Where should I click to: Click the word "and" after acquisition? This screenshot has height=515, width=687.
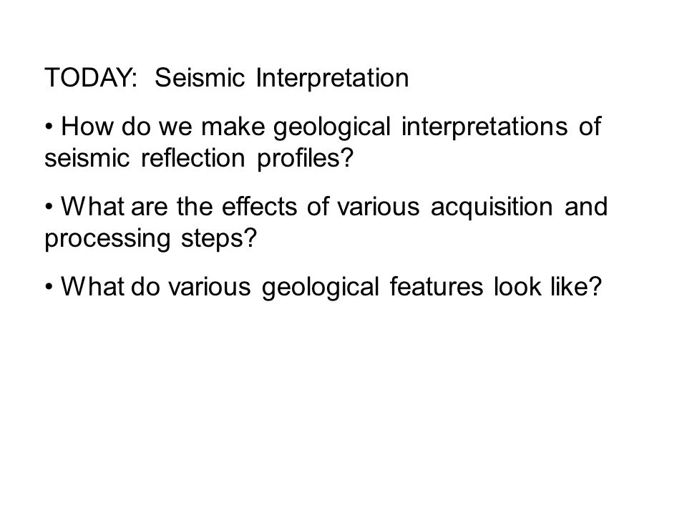point(586,206)
